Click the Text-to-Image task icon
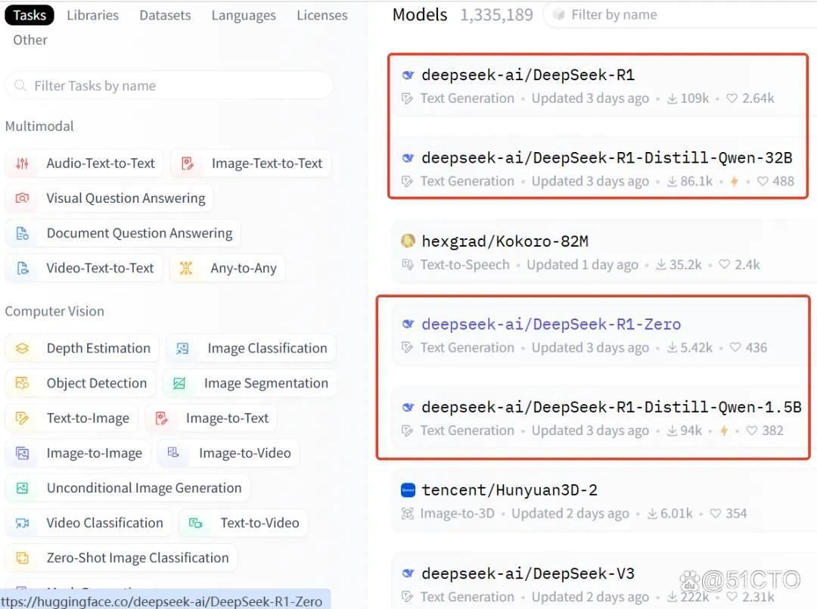Screen dimensions: 817x609 click(22, 418)
